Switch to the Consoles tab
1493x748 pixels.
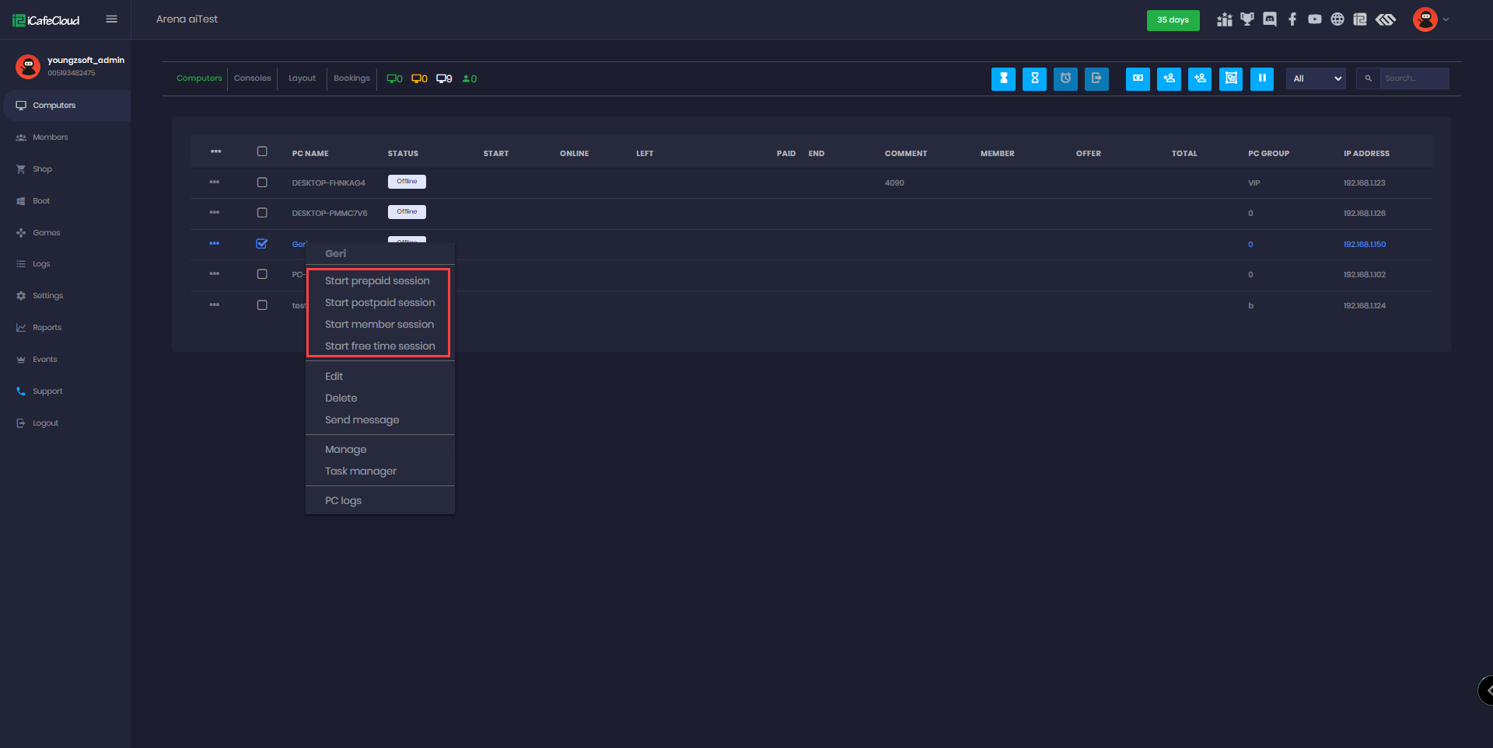(x=252, y=78)
